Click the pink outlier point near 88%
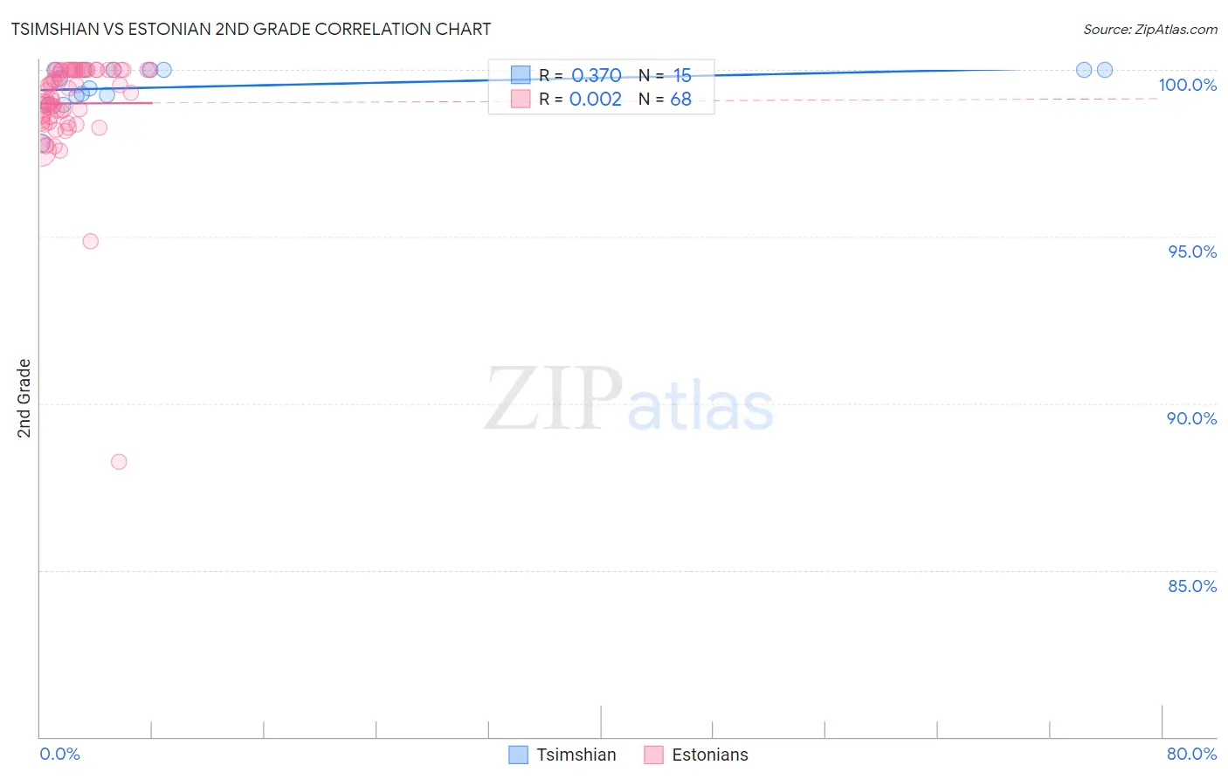This screenshot has height=779, width=1228. coord(119,461)
